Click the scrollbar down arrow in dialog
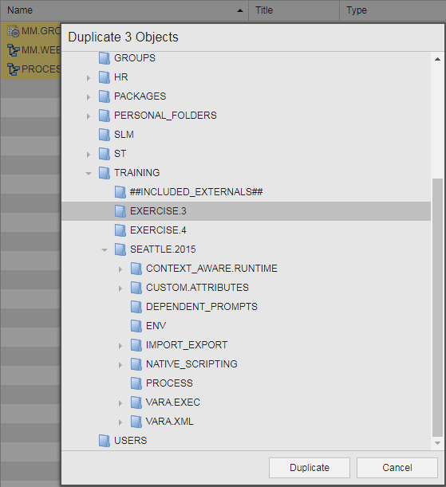Screen dimensions: 446x487 click(x=437, y=443)
